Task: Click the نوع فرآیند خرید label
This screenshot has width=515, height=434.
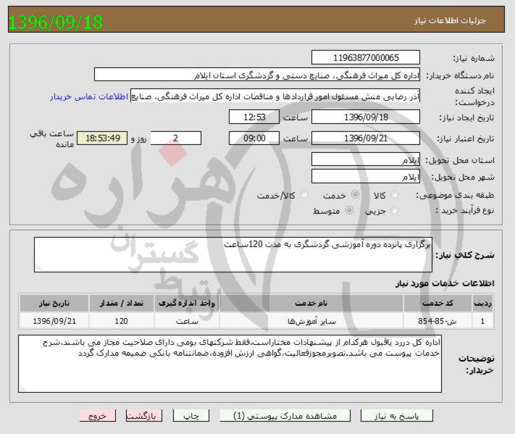Action: [465, 210]
